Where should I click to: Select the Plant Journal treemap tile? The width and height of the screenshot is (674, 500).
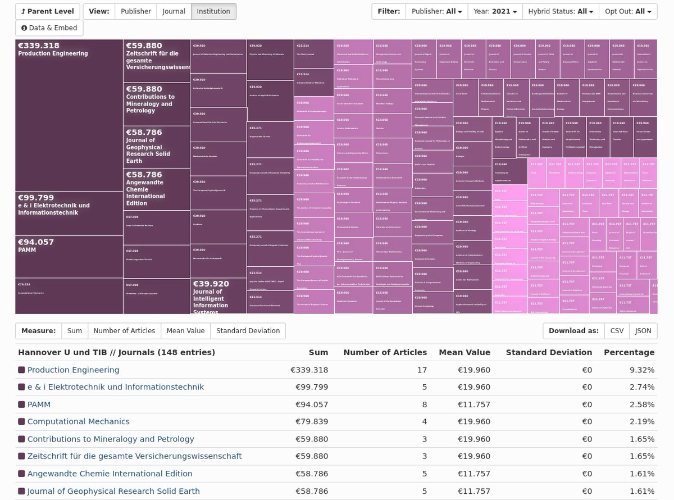[x=314, y=54]
